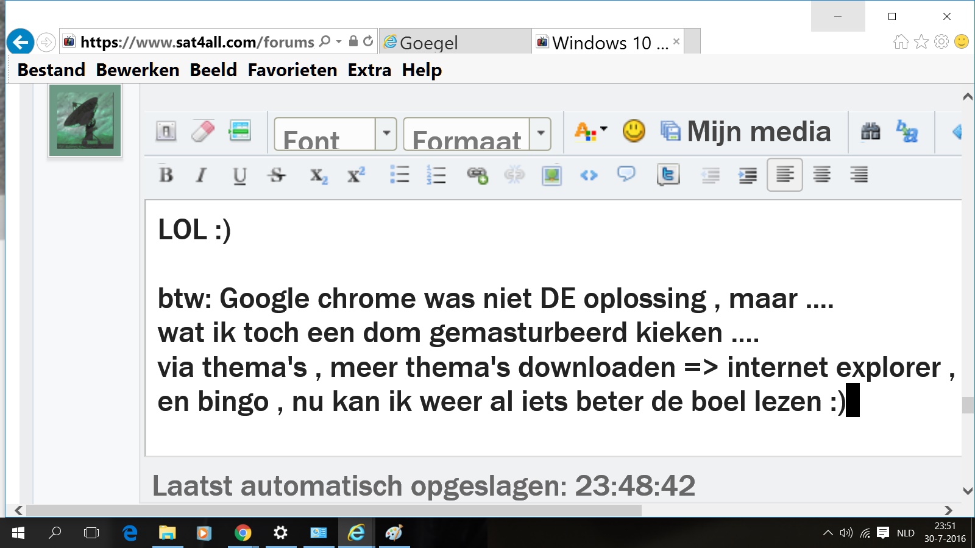
Task: Open the Bewerken menu
Action: [138, 70]
